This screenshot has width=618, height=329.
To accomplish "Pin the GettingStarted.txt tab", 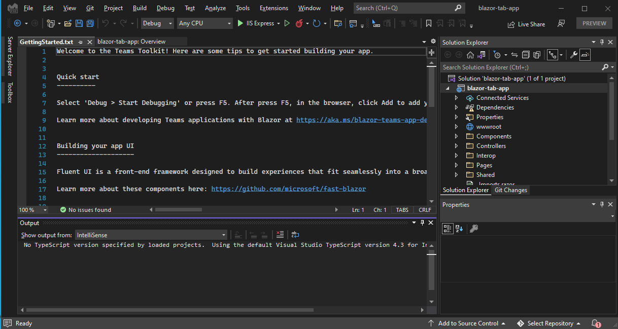I will point(81,42).
